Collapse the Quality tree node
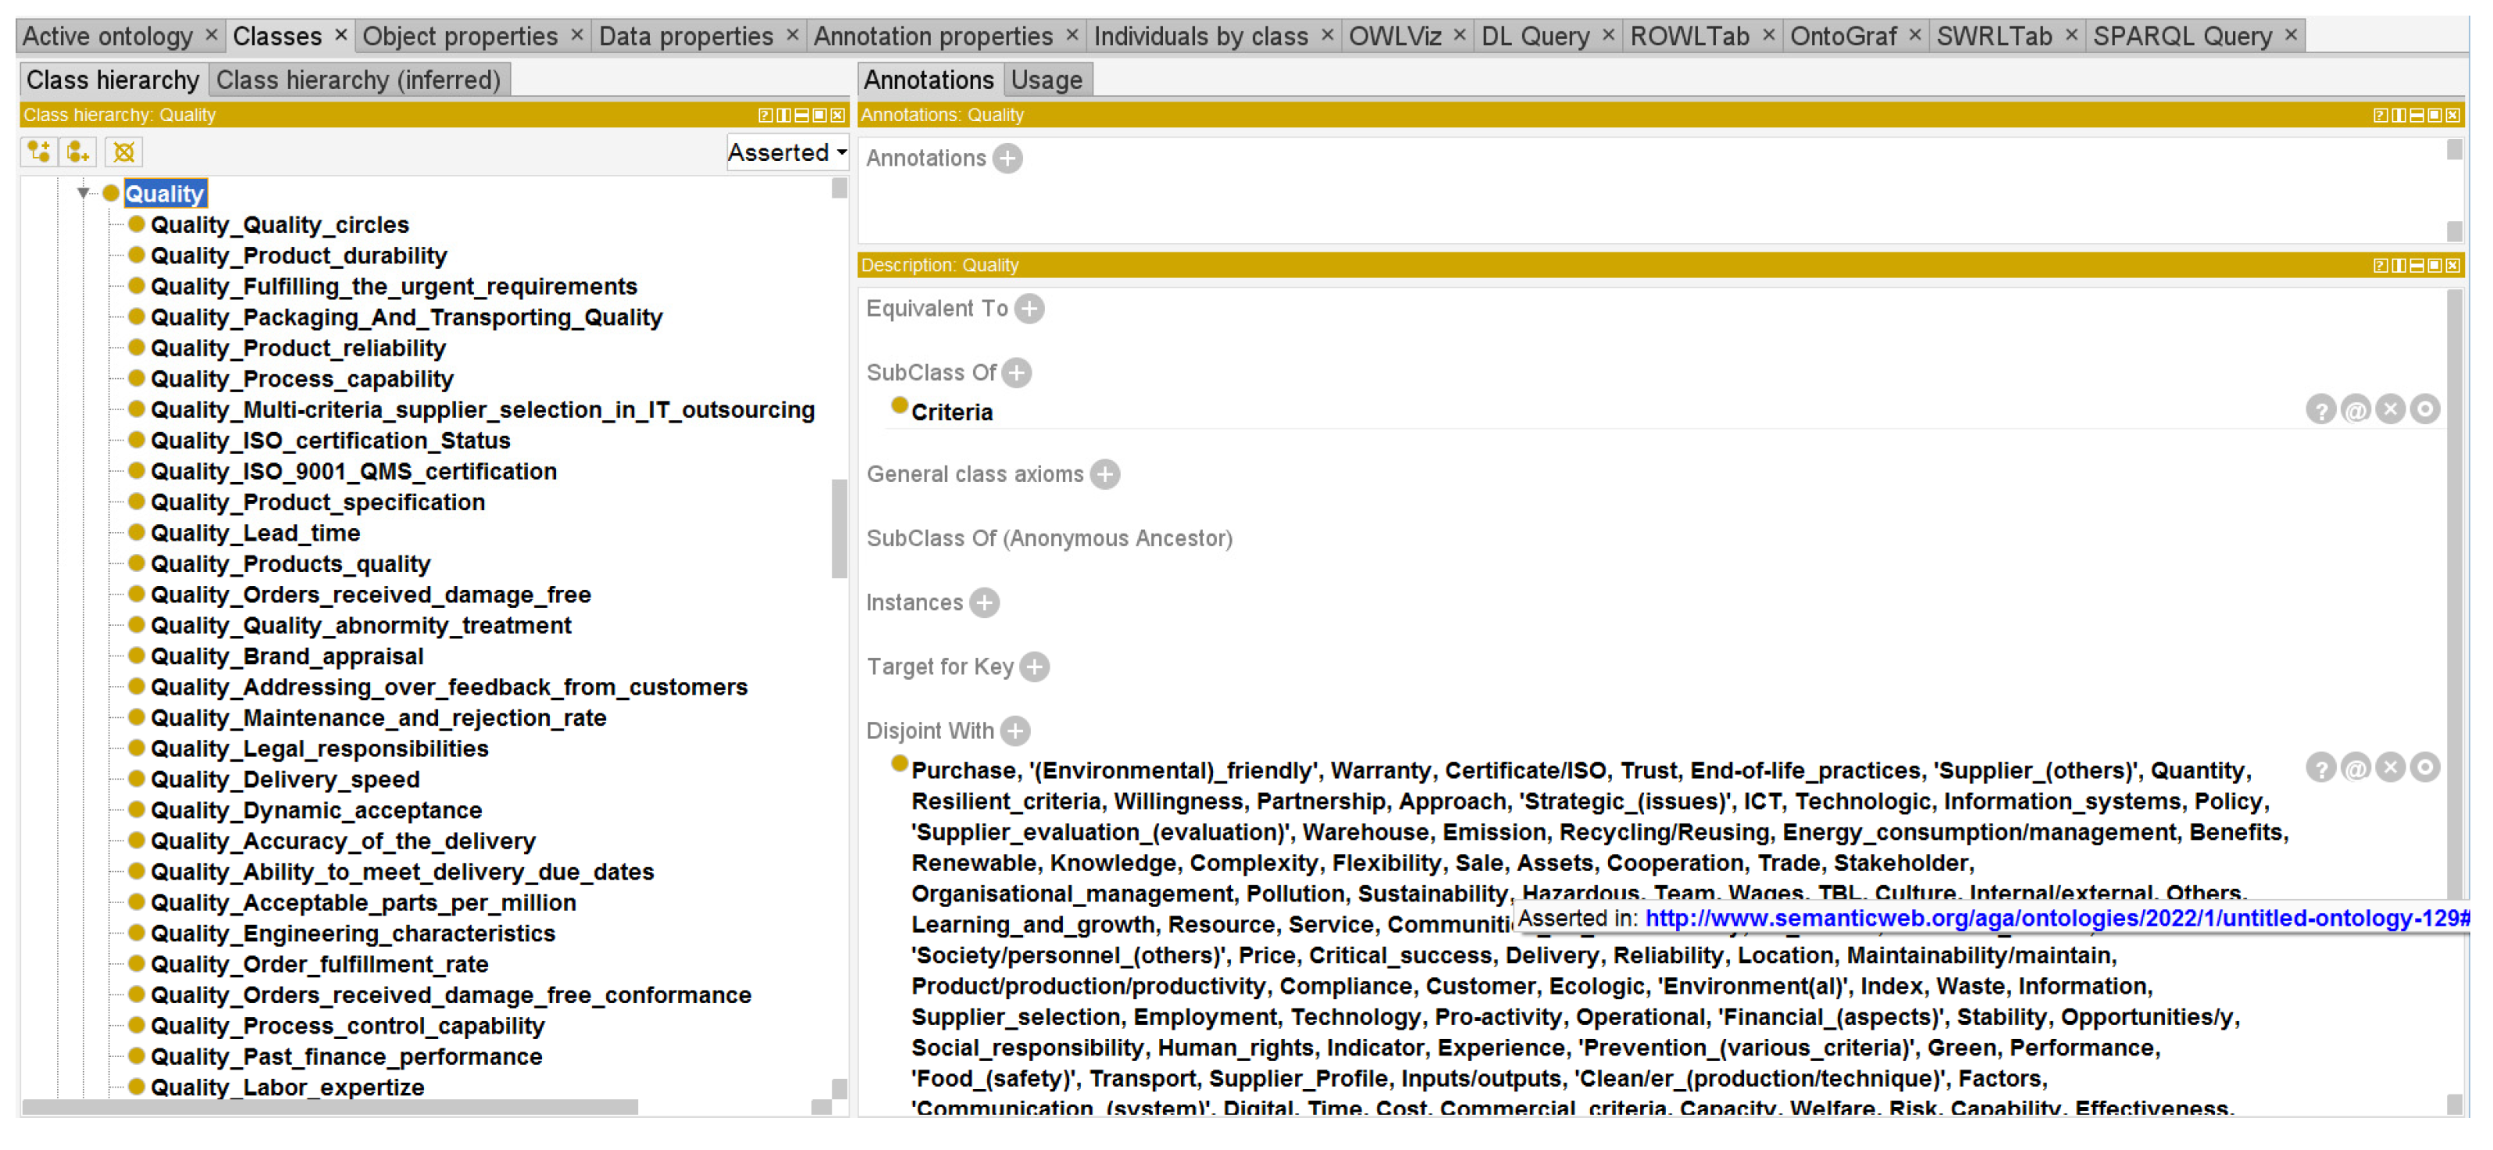Screen dimensions: 2493x1150 click(84, 193)
